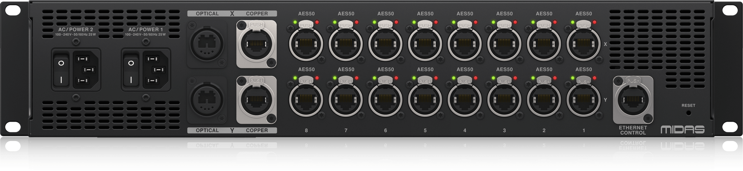Select the Optical X connector
Screen dimensions: 743x171
pos(207,43)
